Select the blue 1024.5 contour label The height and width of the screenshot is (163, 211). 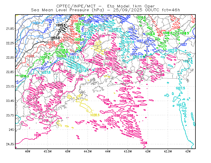(x=49, y=20)
